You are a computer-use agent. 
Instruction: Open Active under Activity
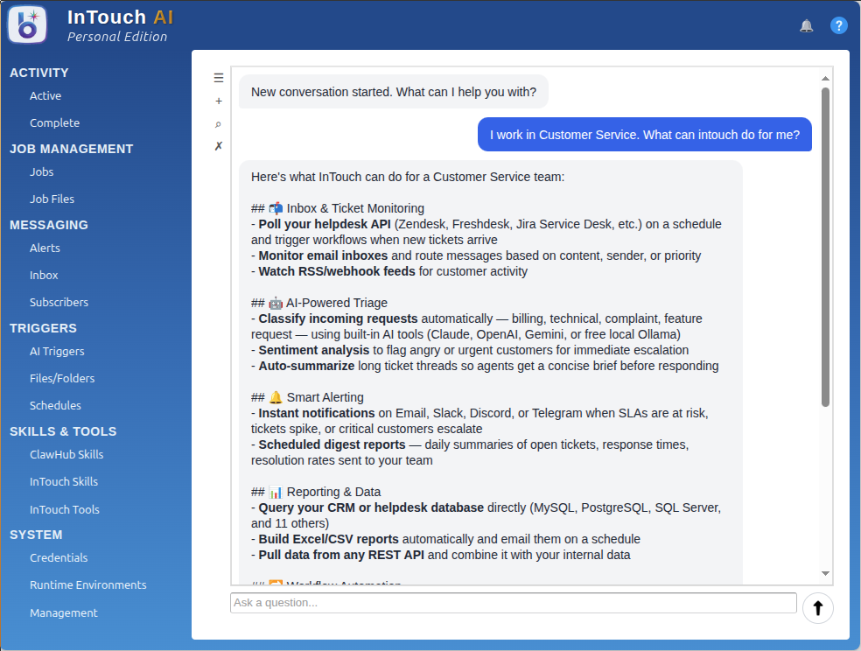click(x=45, y=95)
